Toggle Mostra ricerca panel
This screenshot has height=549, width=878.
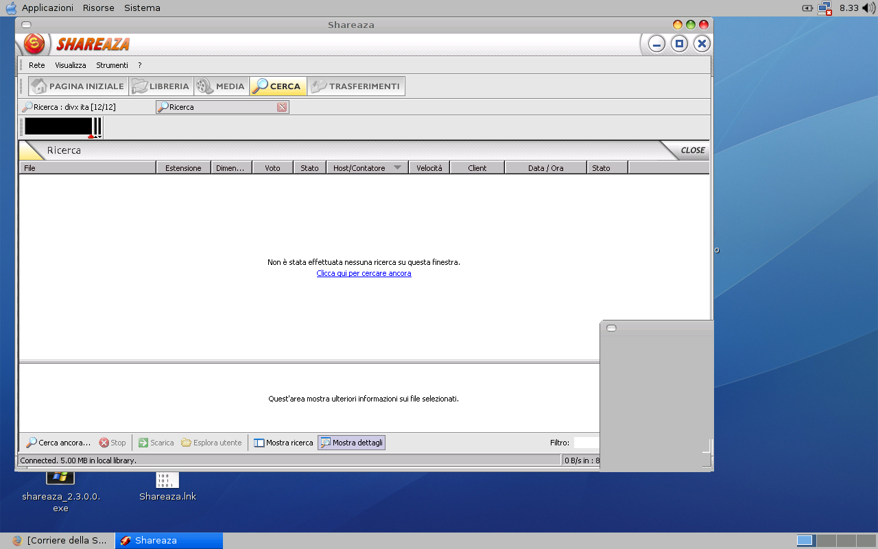click(x=283, y=443)
